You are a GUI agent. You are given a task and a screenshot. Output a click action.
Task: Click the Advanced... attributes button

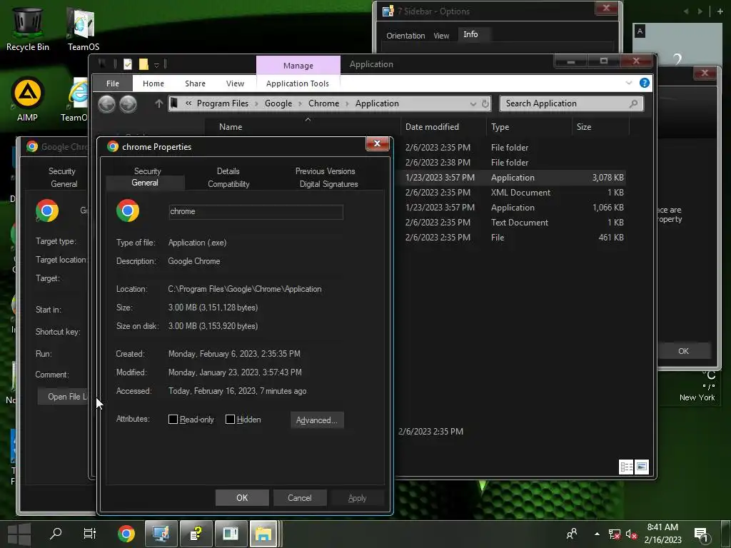[317, 420]
